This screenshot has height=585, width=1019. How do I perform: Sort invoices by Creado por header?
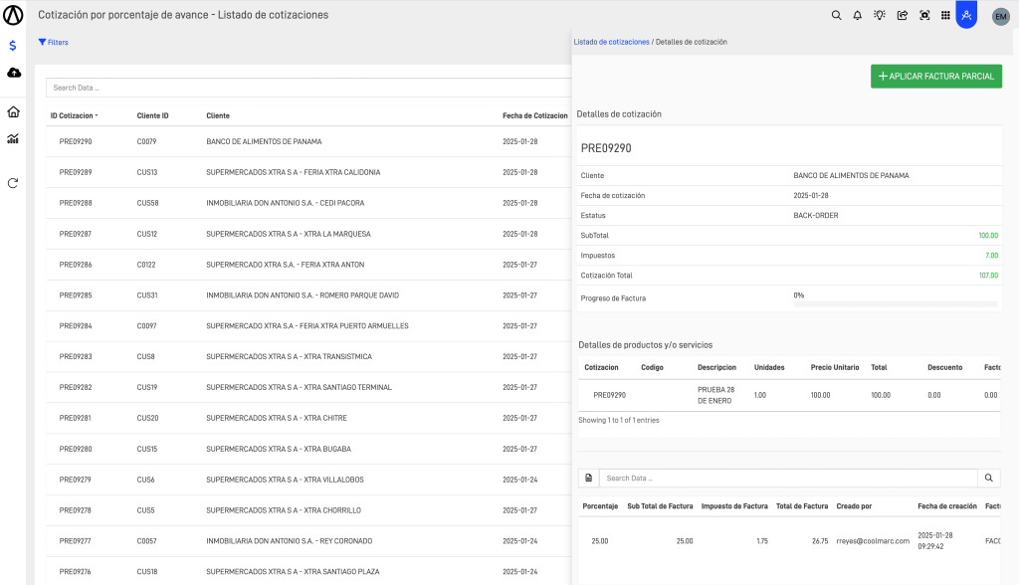(x=854, y=505)
